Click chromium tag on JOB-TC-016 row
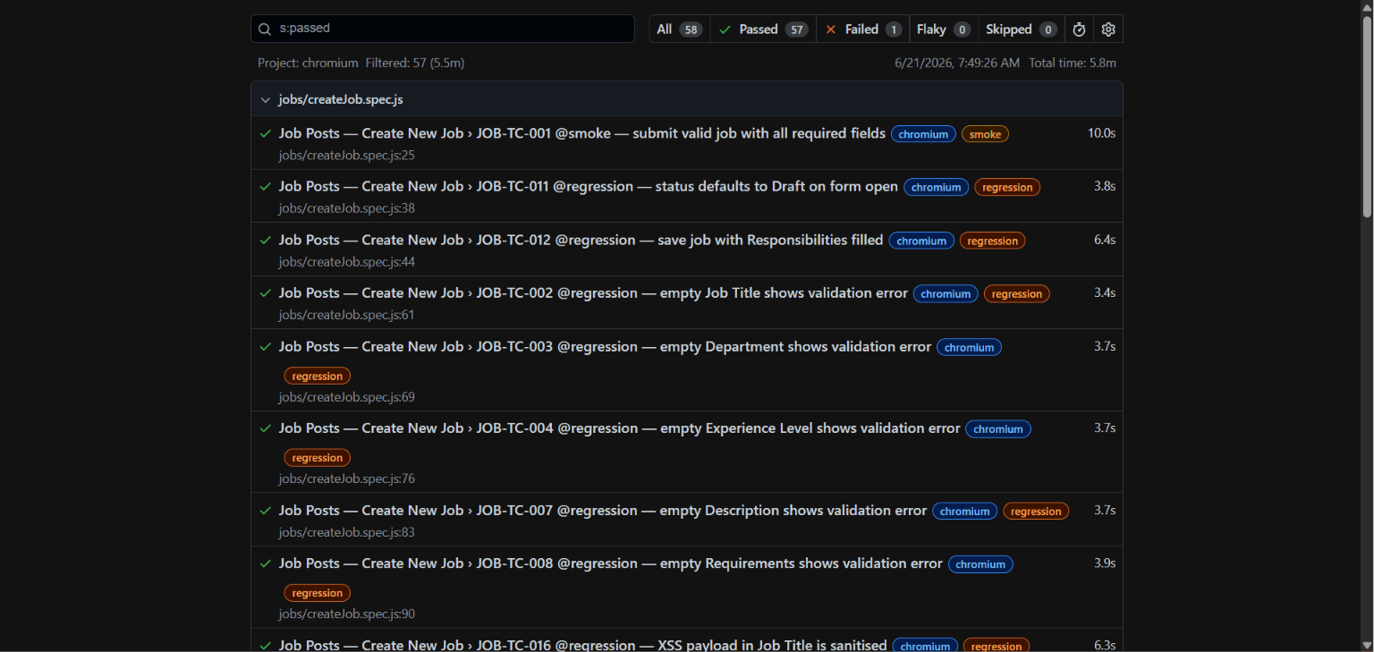This screenshot has width=1374, height=652. point(925,646)
